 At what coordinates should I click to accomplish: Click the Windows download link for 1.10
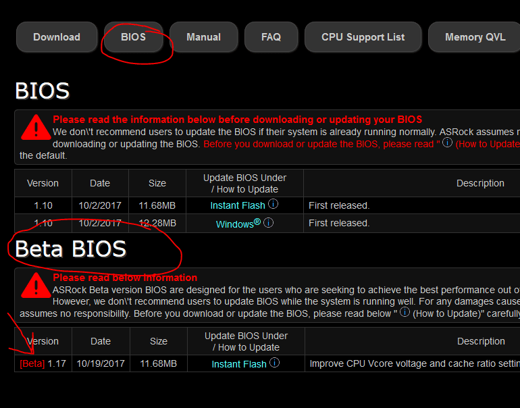(x=238, y=224)
